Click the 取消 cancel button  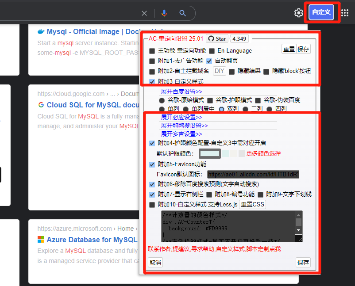coord(155,263)
